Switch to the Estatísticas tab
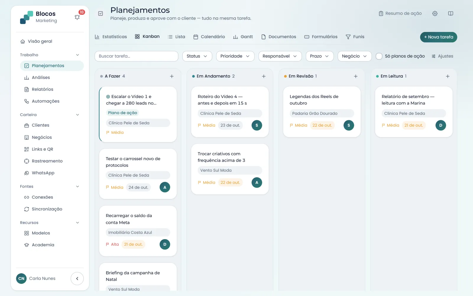 [111, 37]
